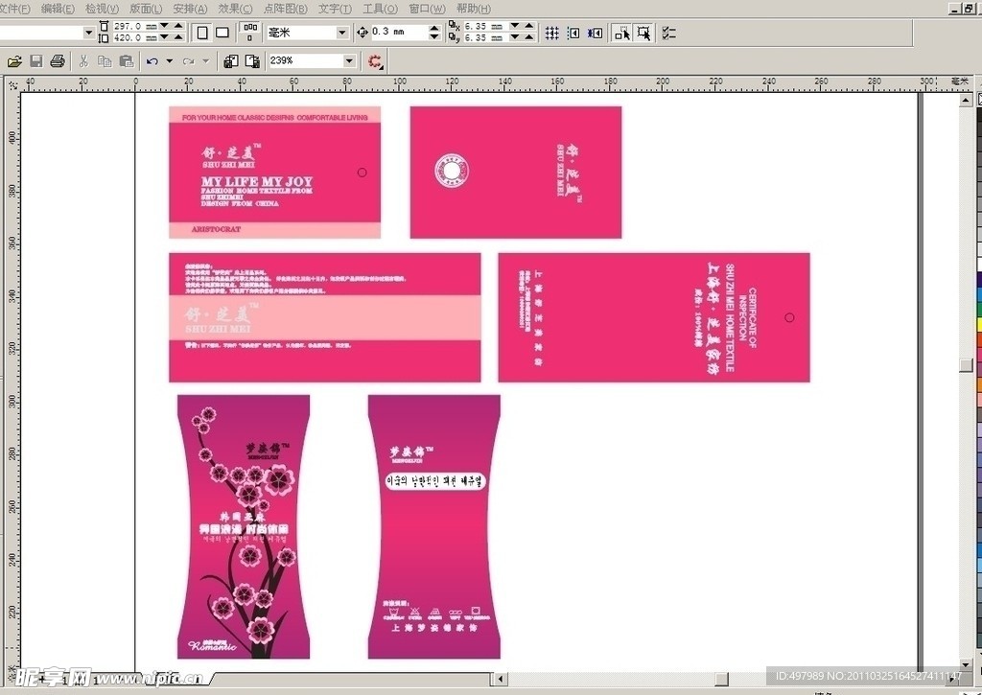The height and width of the screenshot is (695, 982).
Task: Click the page height icon
Action: pos(104,37)
